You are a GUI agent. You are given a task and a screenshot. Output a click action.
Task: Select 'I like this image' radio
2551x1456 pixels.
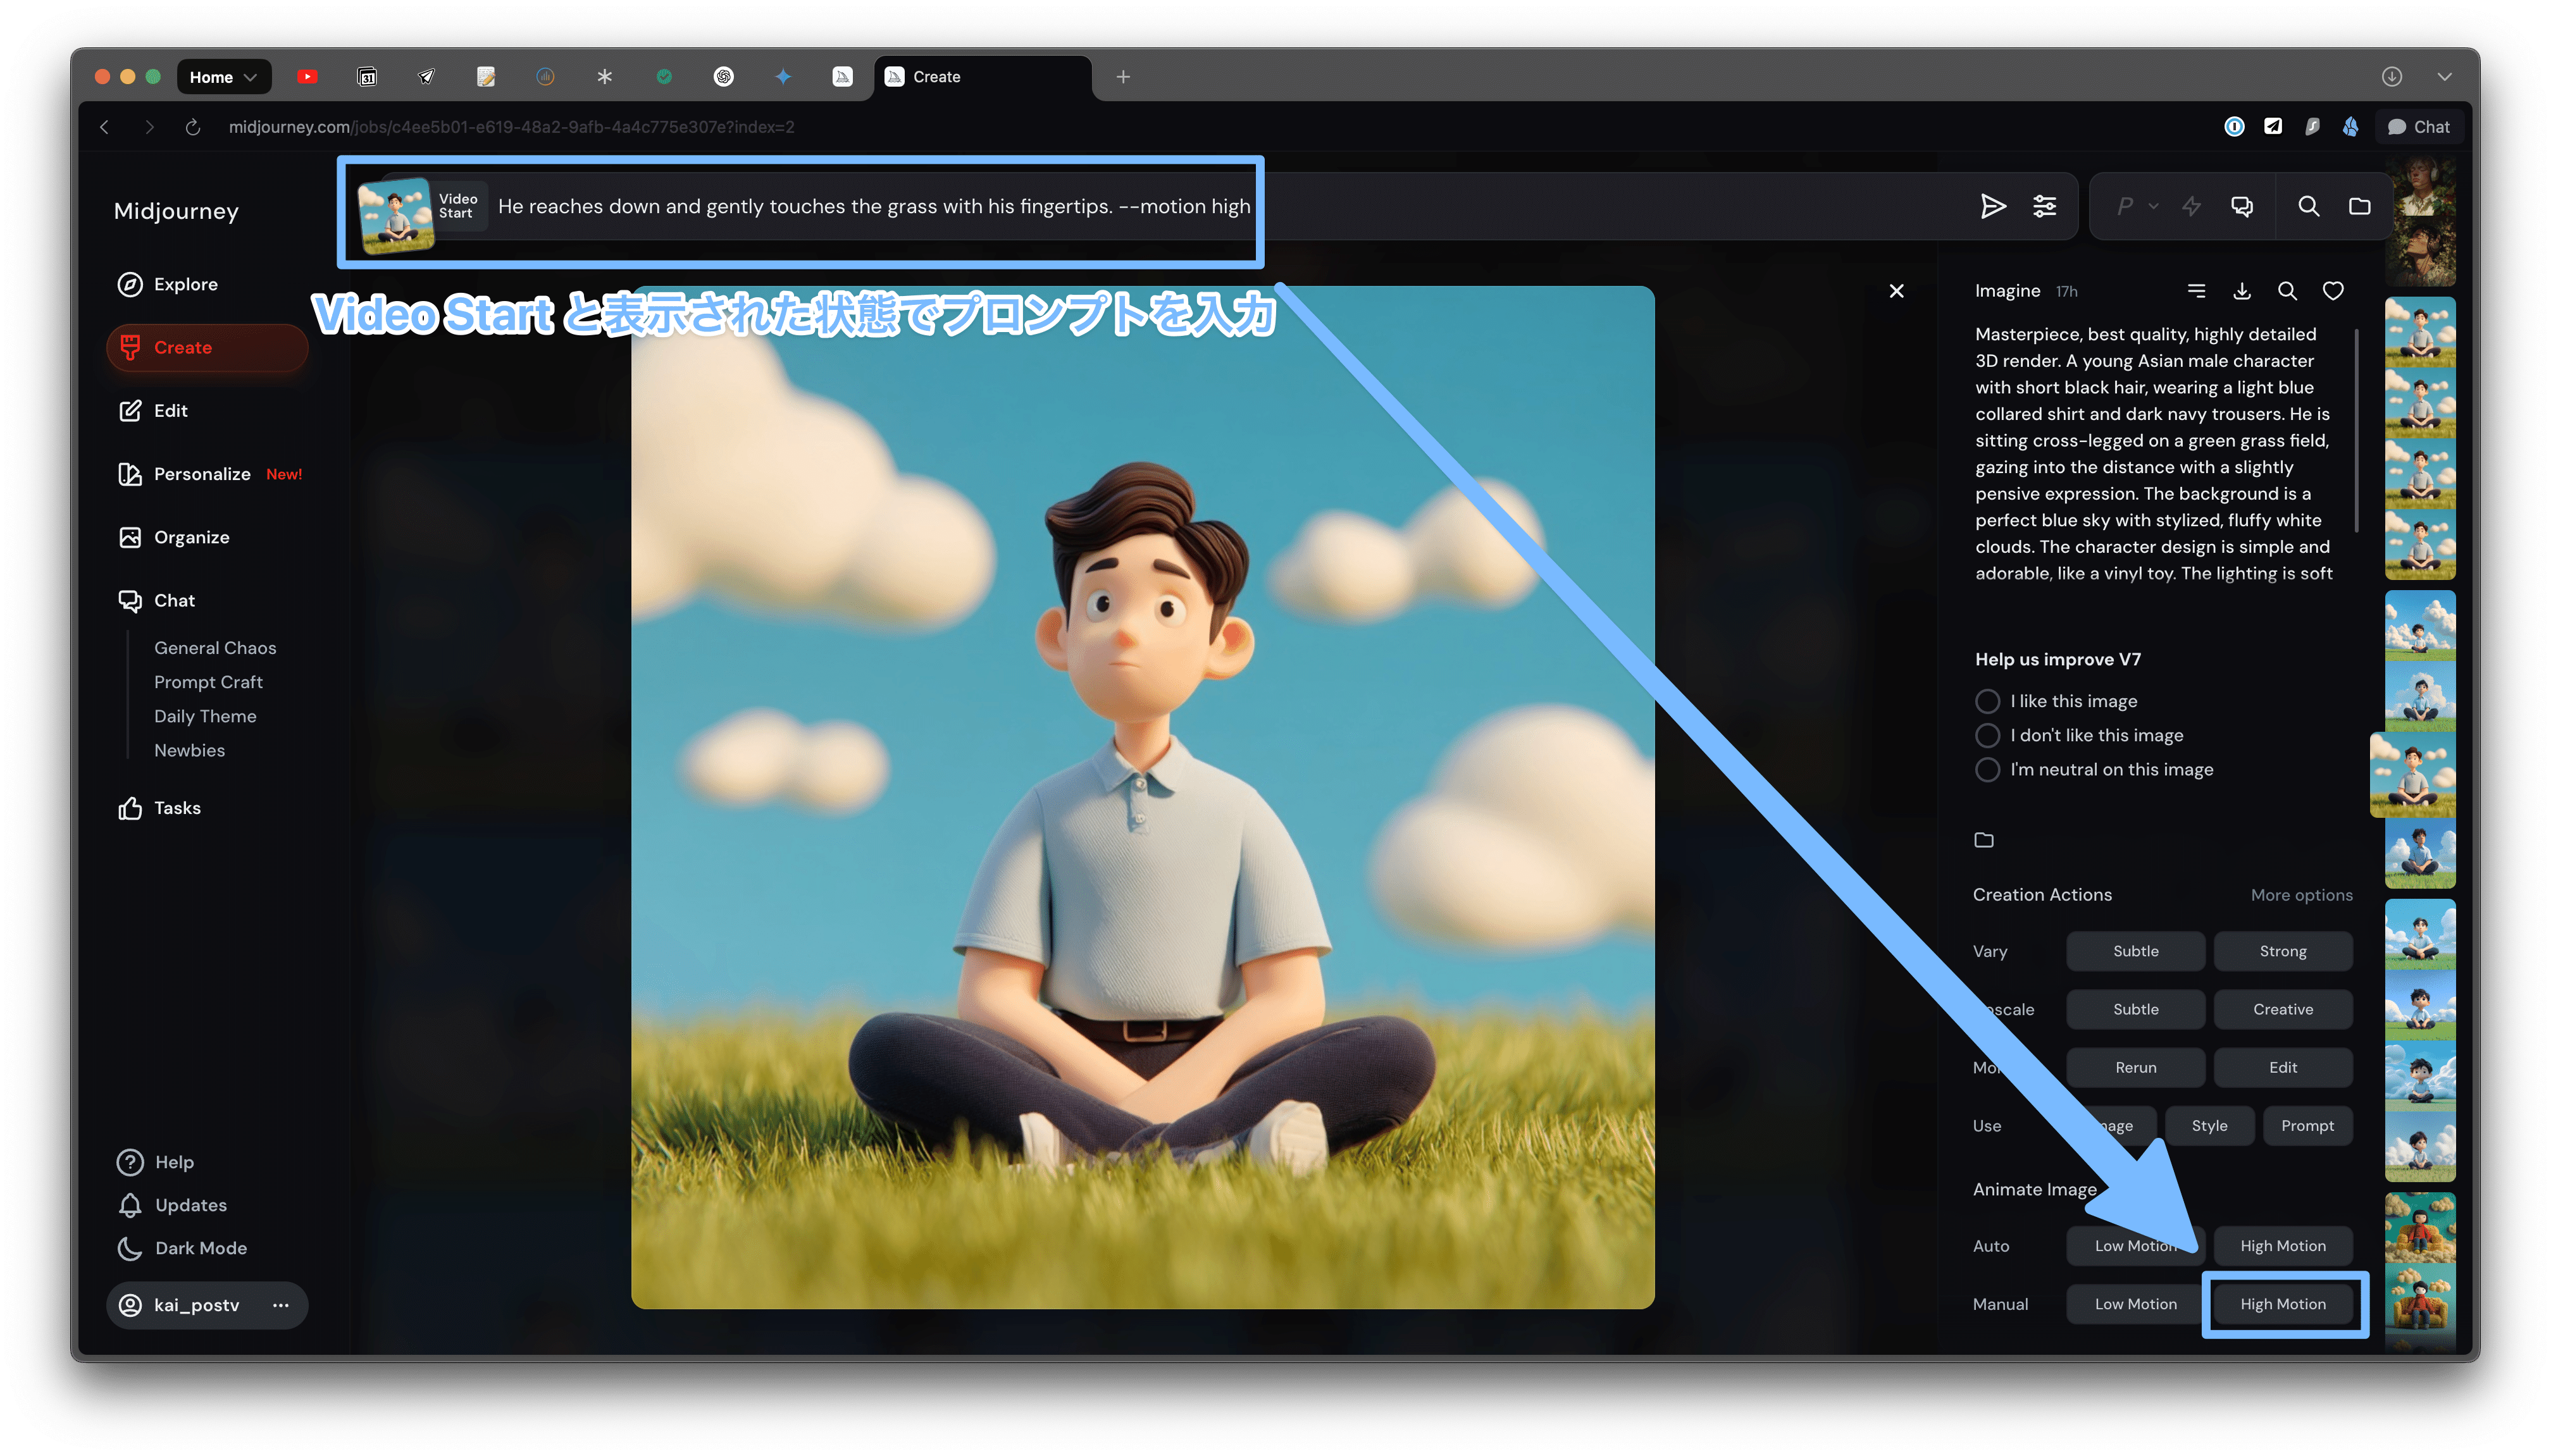pyautogui.click(x=1987, y=701)
